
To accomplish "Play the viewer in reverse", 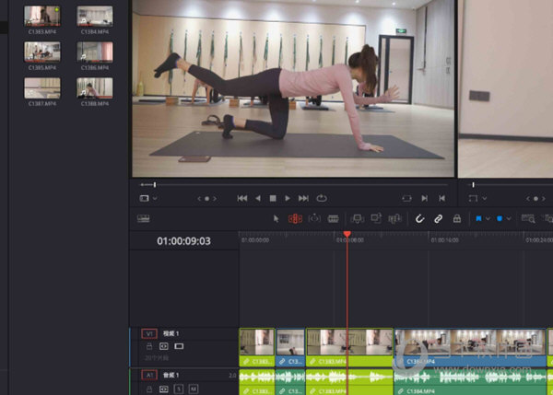I will coord(258,198).
